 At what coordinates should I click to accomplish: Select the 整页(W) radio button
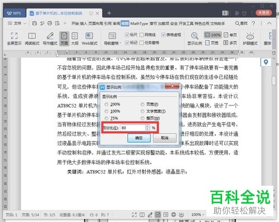142,118
